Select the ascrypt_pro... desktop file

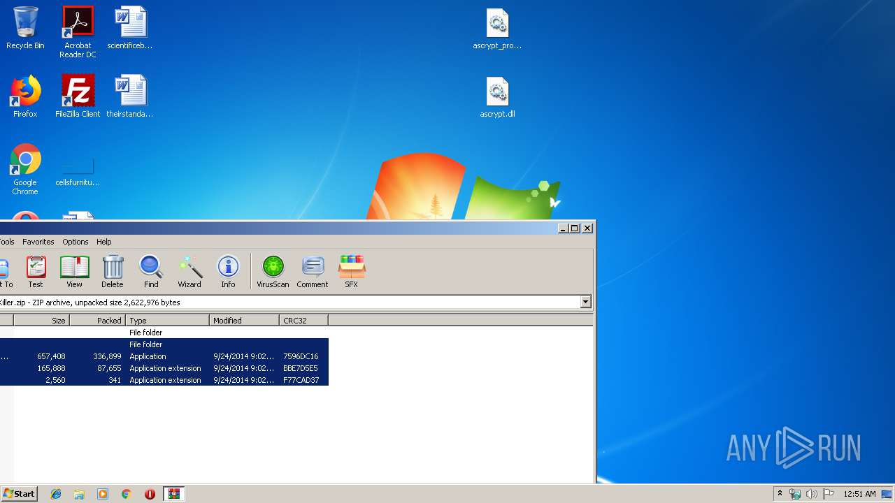(497, 29)
